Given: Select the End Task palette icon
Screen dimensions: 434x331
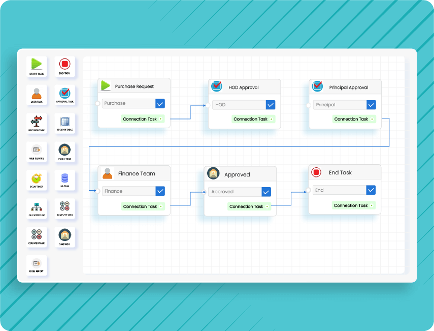Looking at the screenshot, I should tap(64, 64).
